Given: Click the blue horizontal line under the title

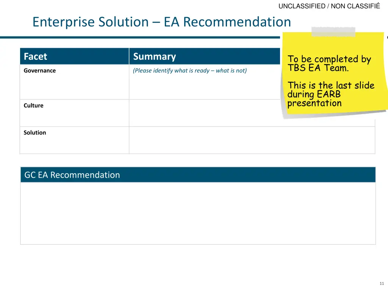Looking at the screenshot, I should point(140,38).
